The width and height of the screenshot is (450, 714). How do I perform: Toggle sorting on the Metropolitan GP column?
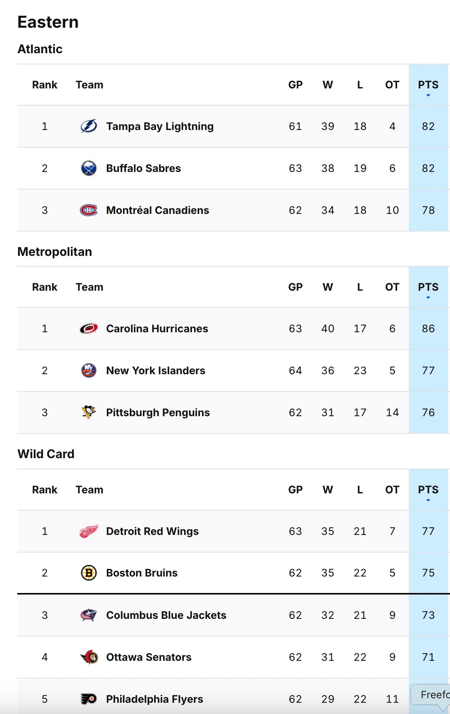[x=295, y=287]
